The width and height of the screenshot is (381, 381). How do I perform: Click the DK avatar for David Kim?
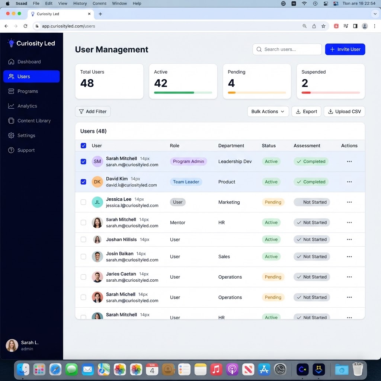click(x=97, y=182)
